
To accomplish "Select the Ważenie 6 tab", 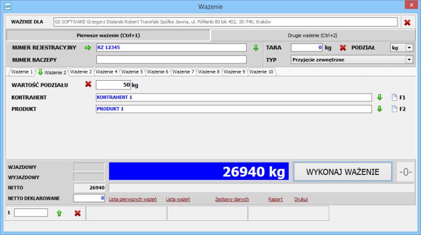I will pyautogui.click(x=157, y=71).
